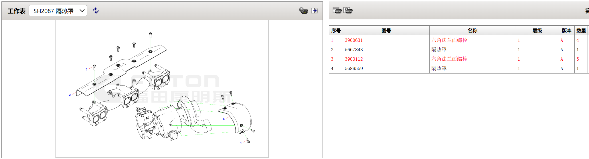
Task: Click the 图号 column header
Action: click(x=386, y=30)
